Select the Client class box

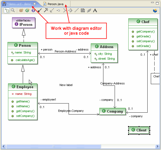(139, 130)
